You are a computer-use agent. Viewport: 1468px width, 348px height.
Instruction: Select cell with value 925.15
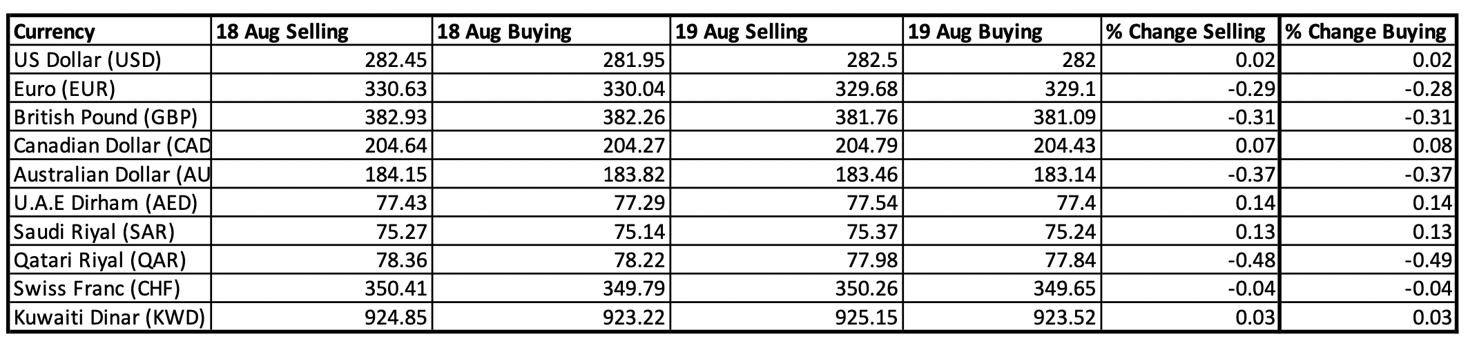[786, 318]
